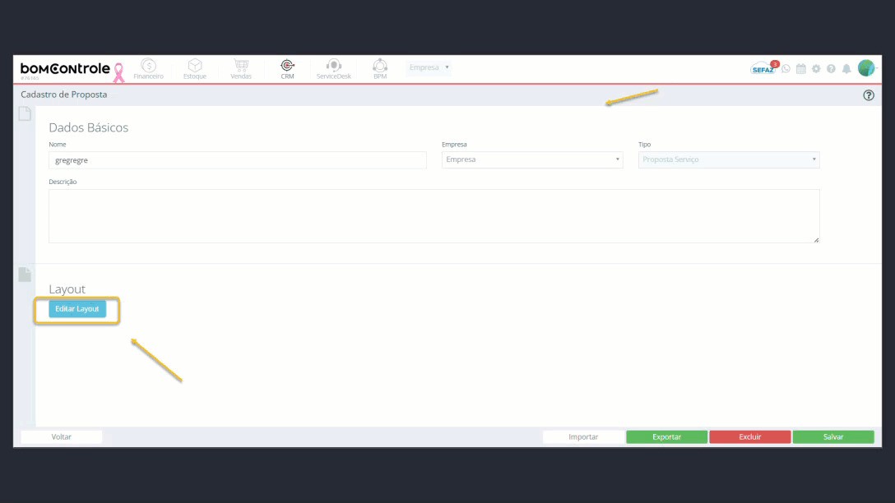Jump to Layout section icon in sidebar
Viewport: 895px width, 503px height.
pyautogui.click(x=25, y=275)
